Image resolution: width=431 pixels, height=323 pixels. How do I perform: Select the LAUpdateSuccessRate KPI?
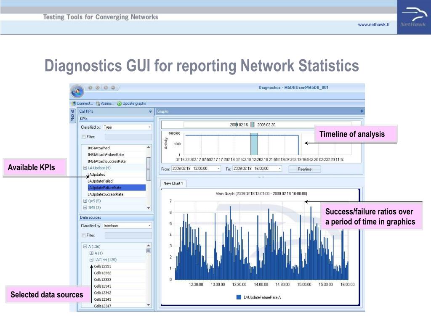tap(106, 194)
